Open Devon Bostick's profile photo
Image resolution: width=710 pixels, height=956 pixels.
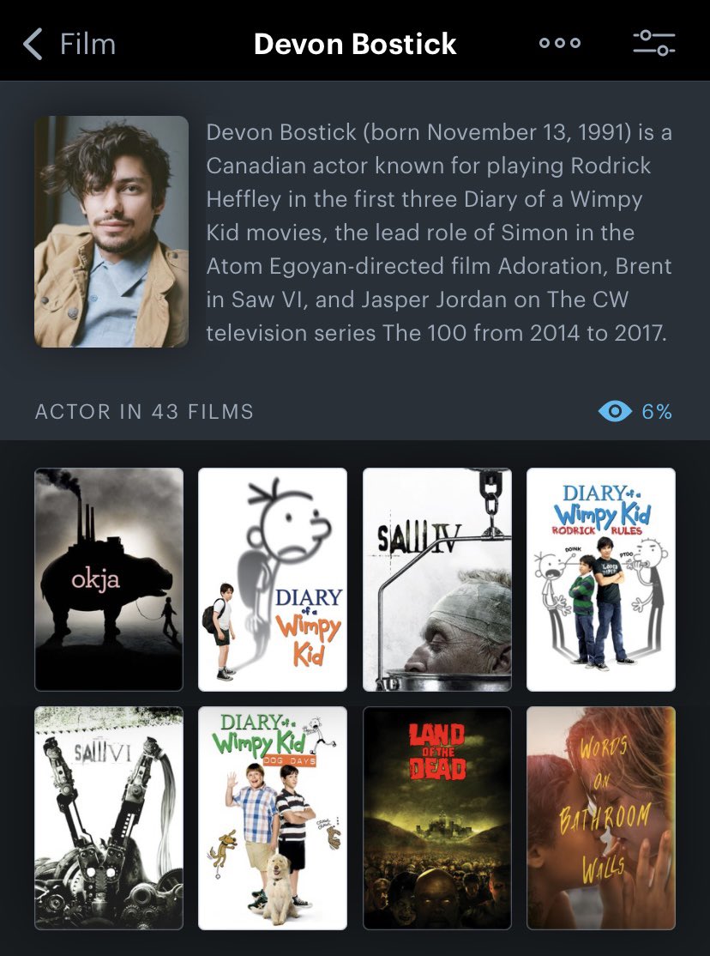tap(111, 232)
